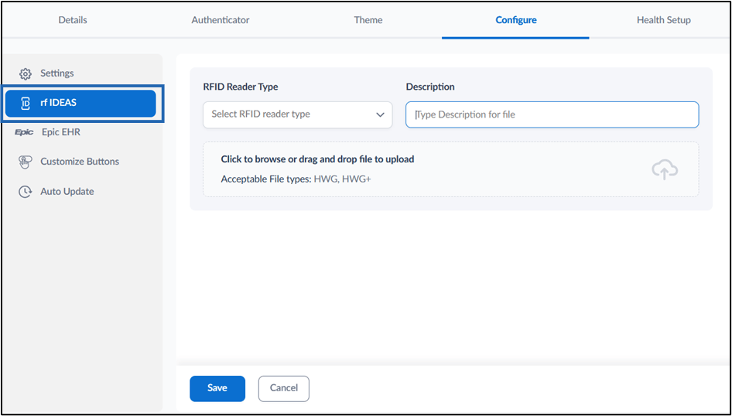732x416 pixels.
Task: Open Customize Buttons sidebar label
Action: click(80, 162)
